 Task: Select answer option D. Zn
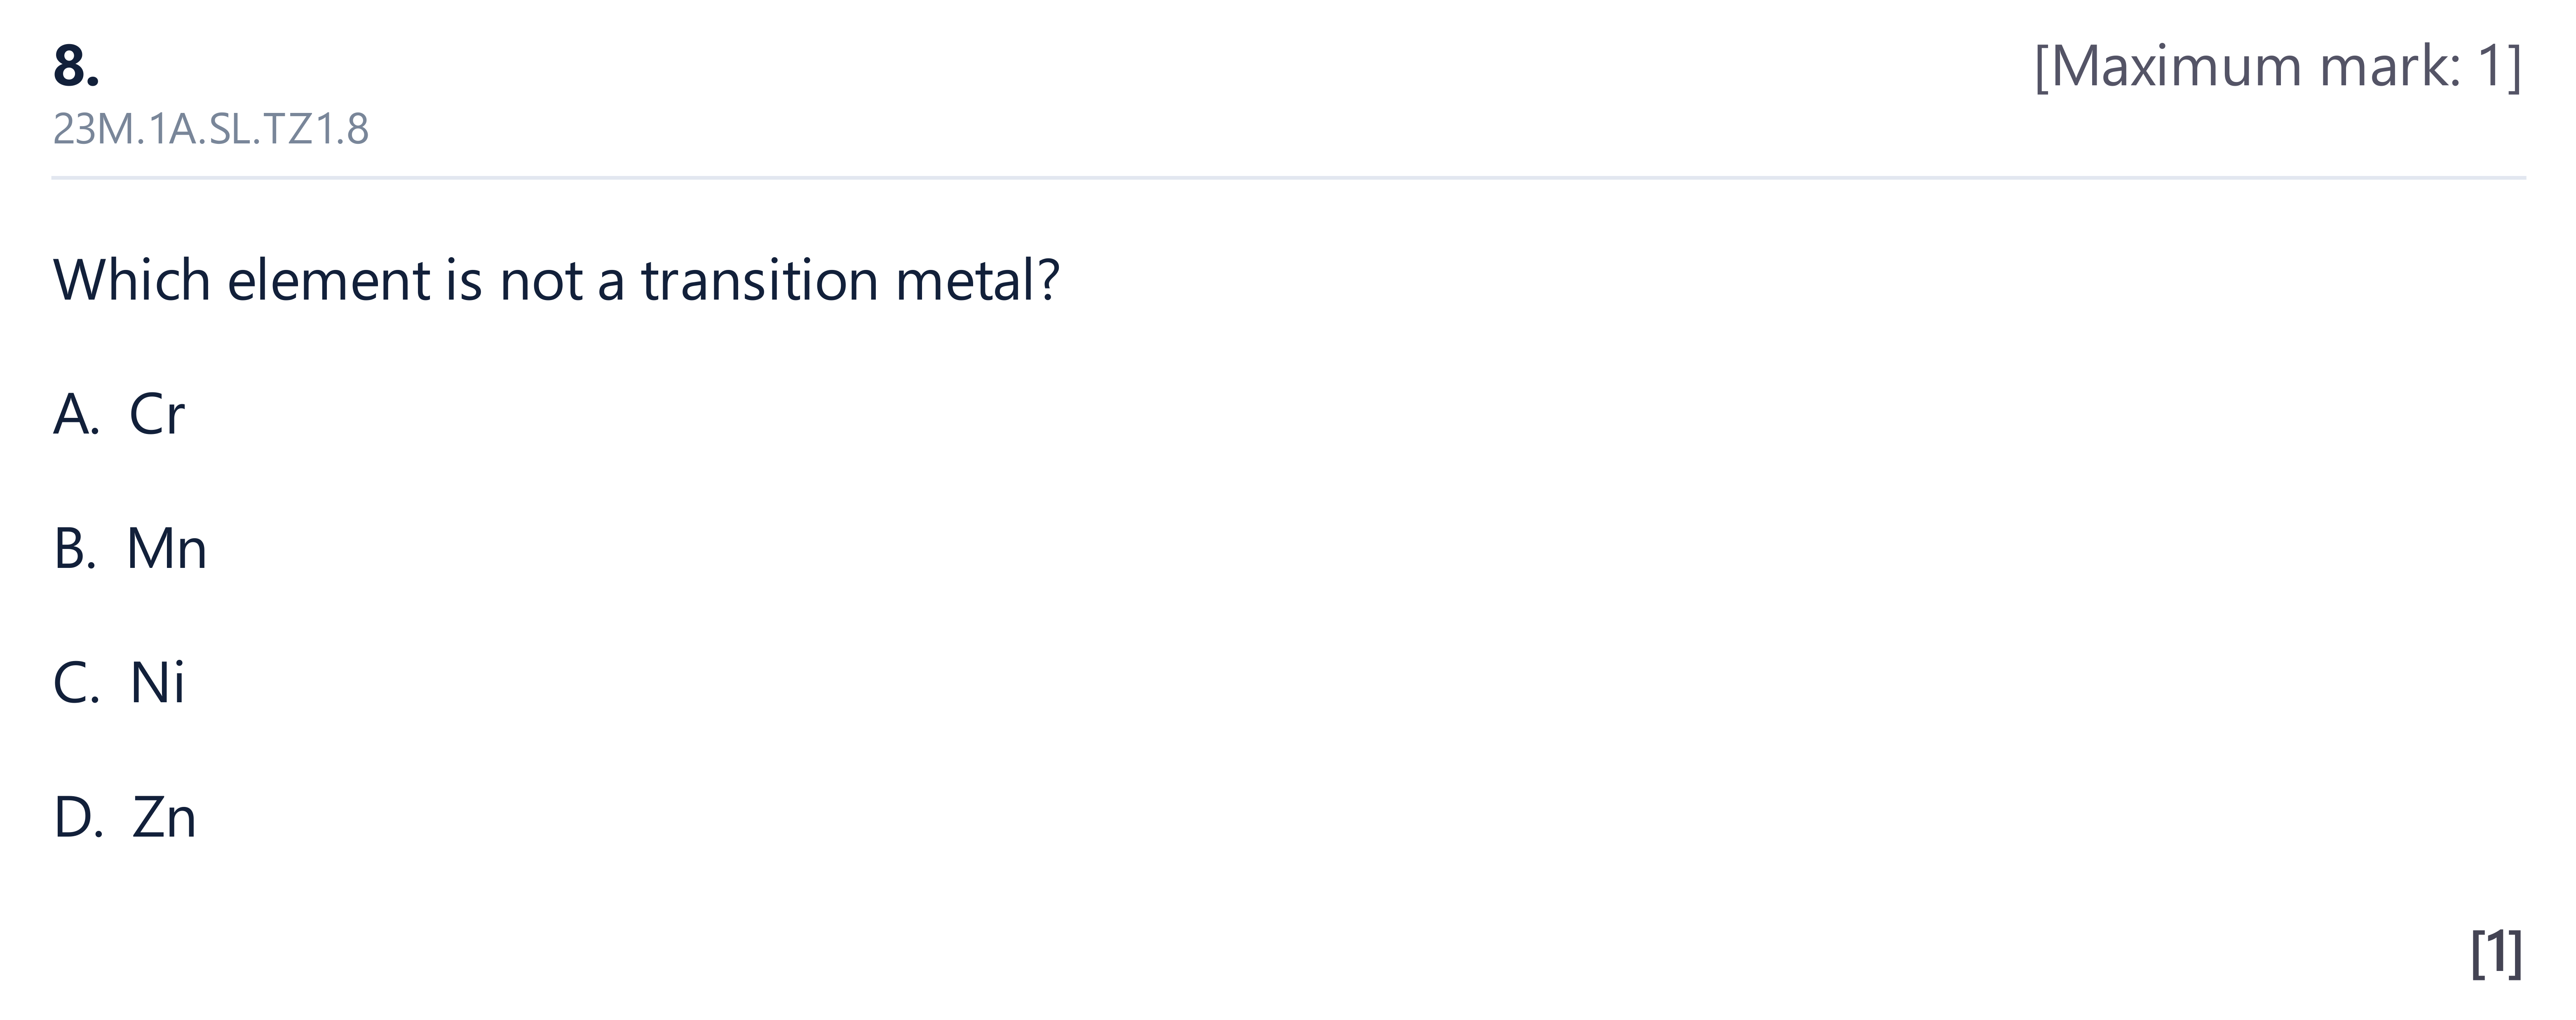point(125,818)
